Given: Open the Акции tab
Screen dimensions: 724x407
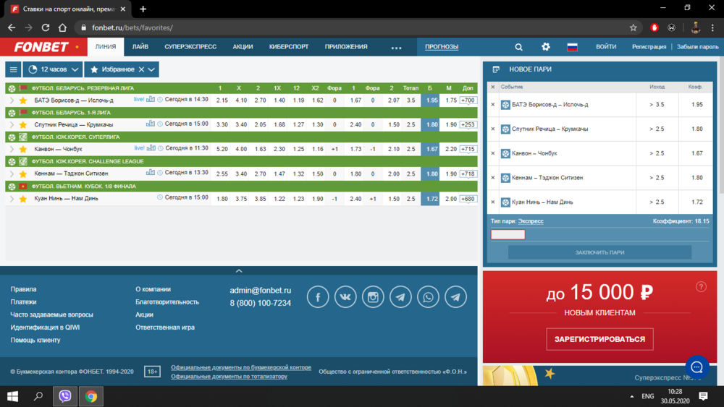Looking at the screenshot, I should pos(243,46).
